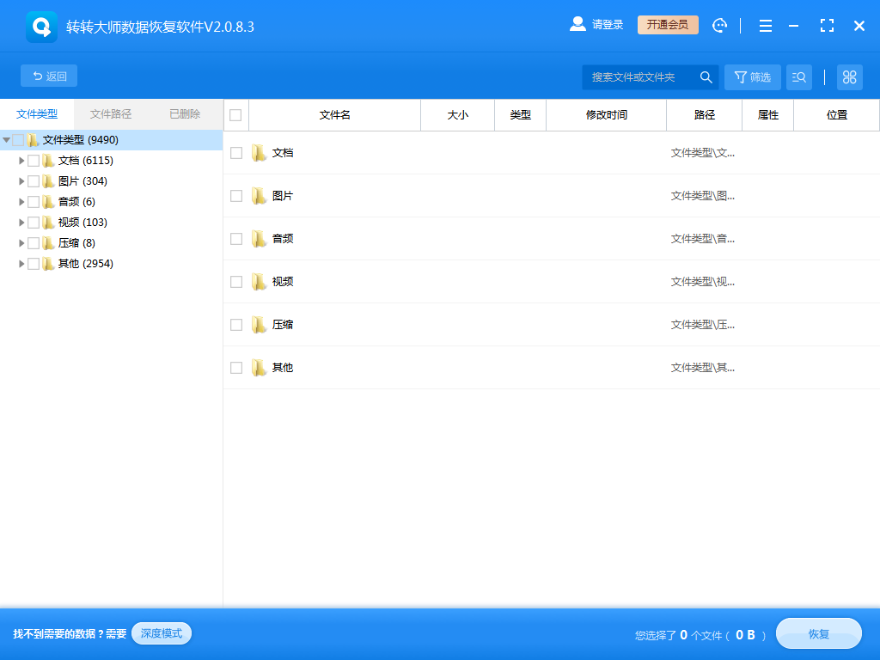This screenshot has width=880, height=660.
Task: Check the select-all checkbox in header
Action: [235, 114]
